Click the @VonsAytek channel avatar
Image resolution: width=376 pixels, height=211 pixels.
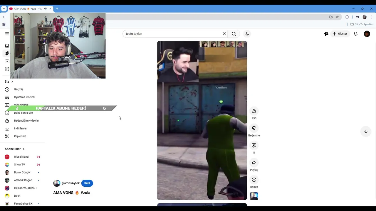(x=57, y=183)
